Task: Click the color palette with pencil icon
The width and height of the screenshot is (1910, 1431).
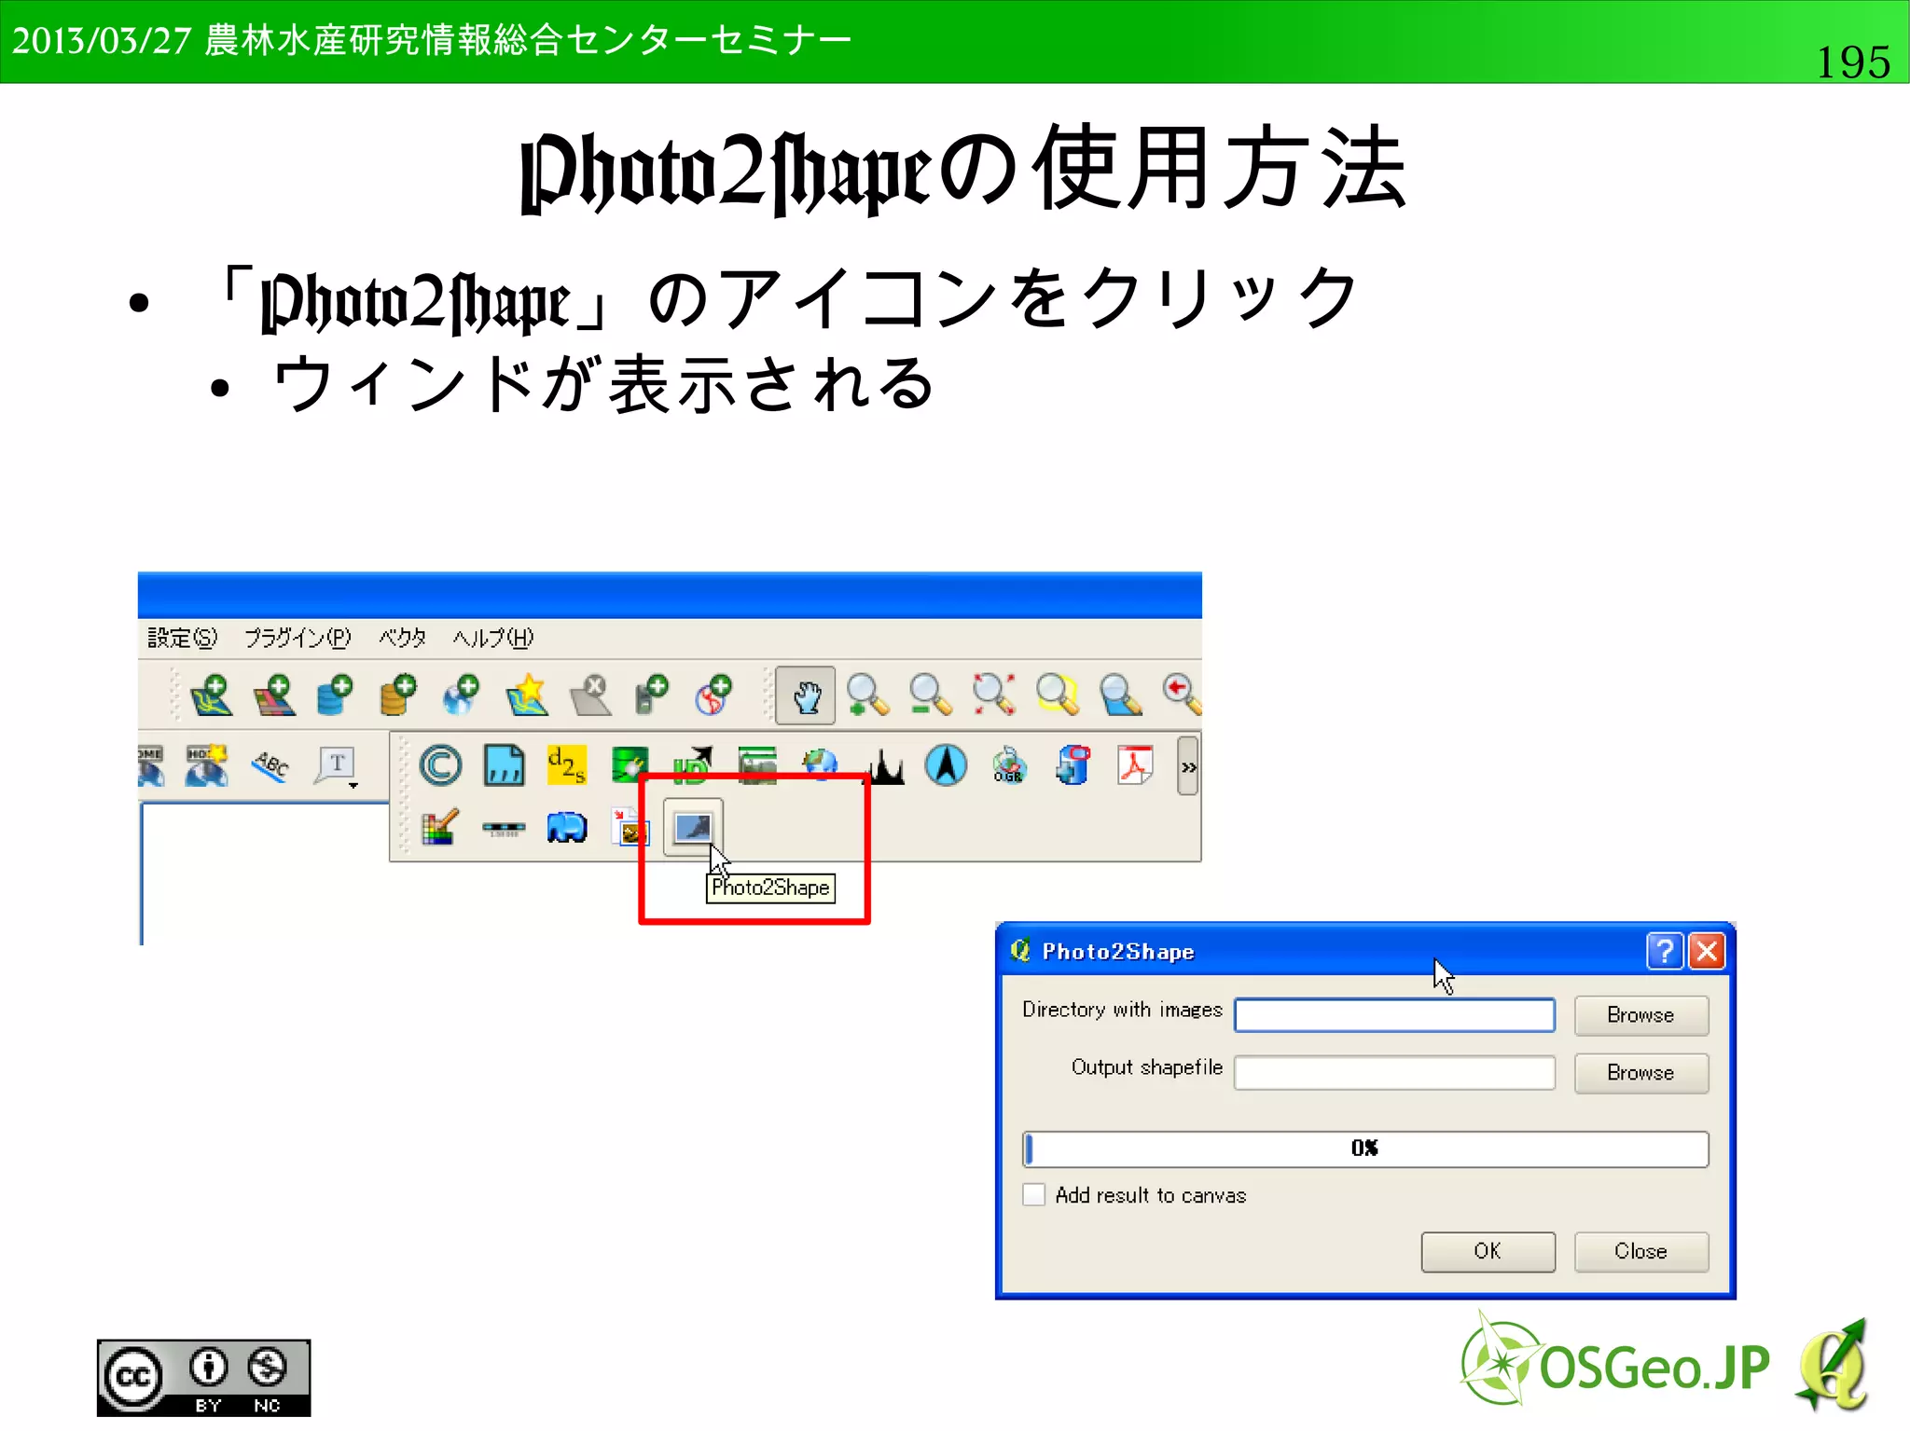Action: [x=440, y=827]
